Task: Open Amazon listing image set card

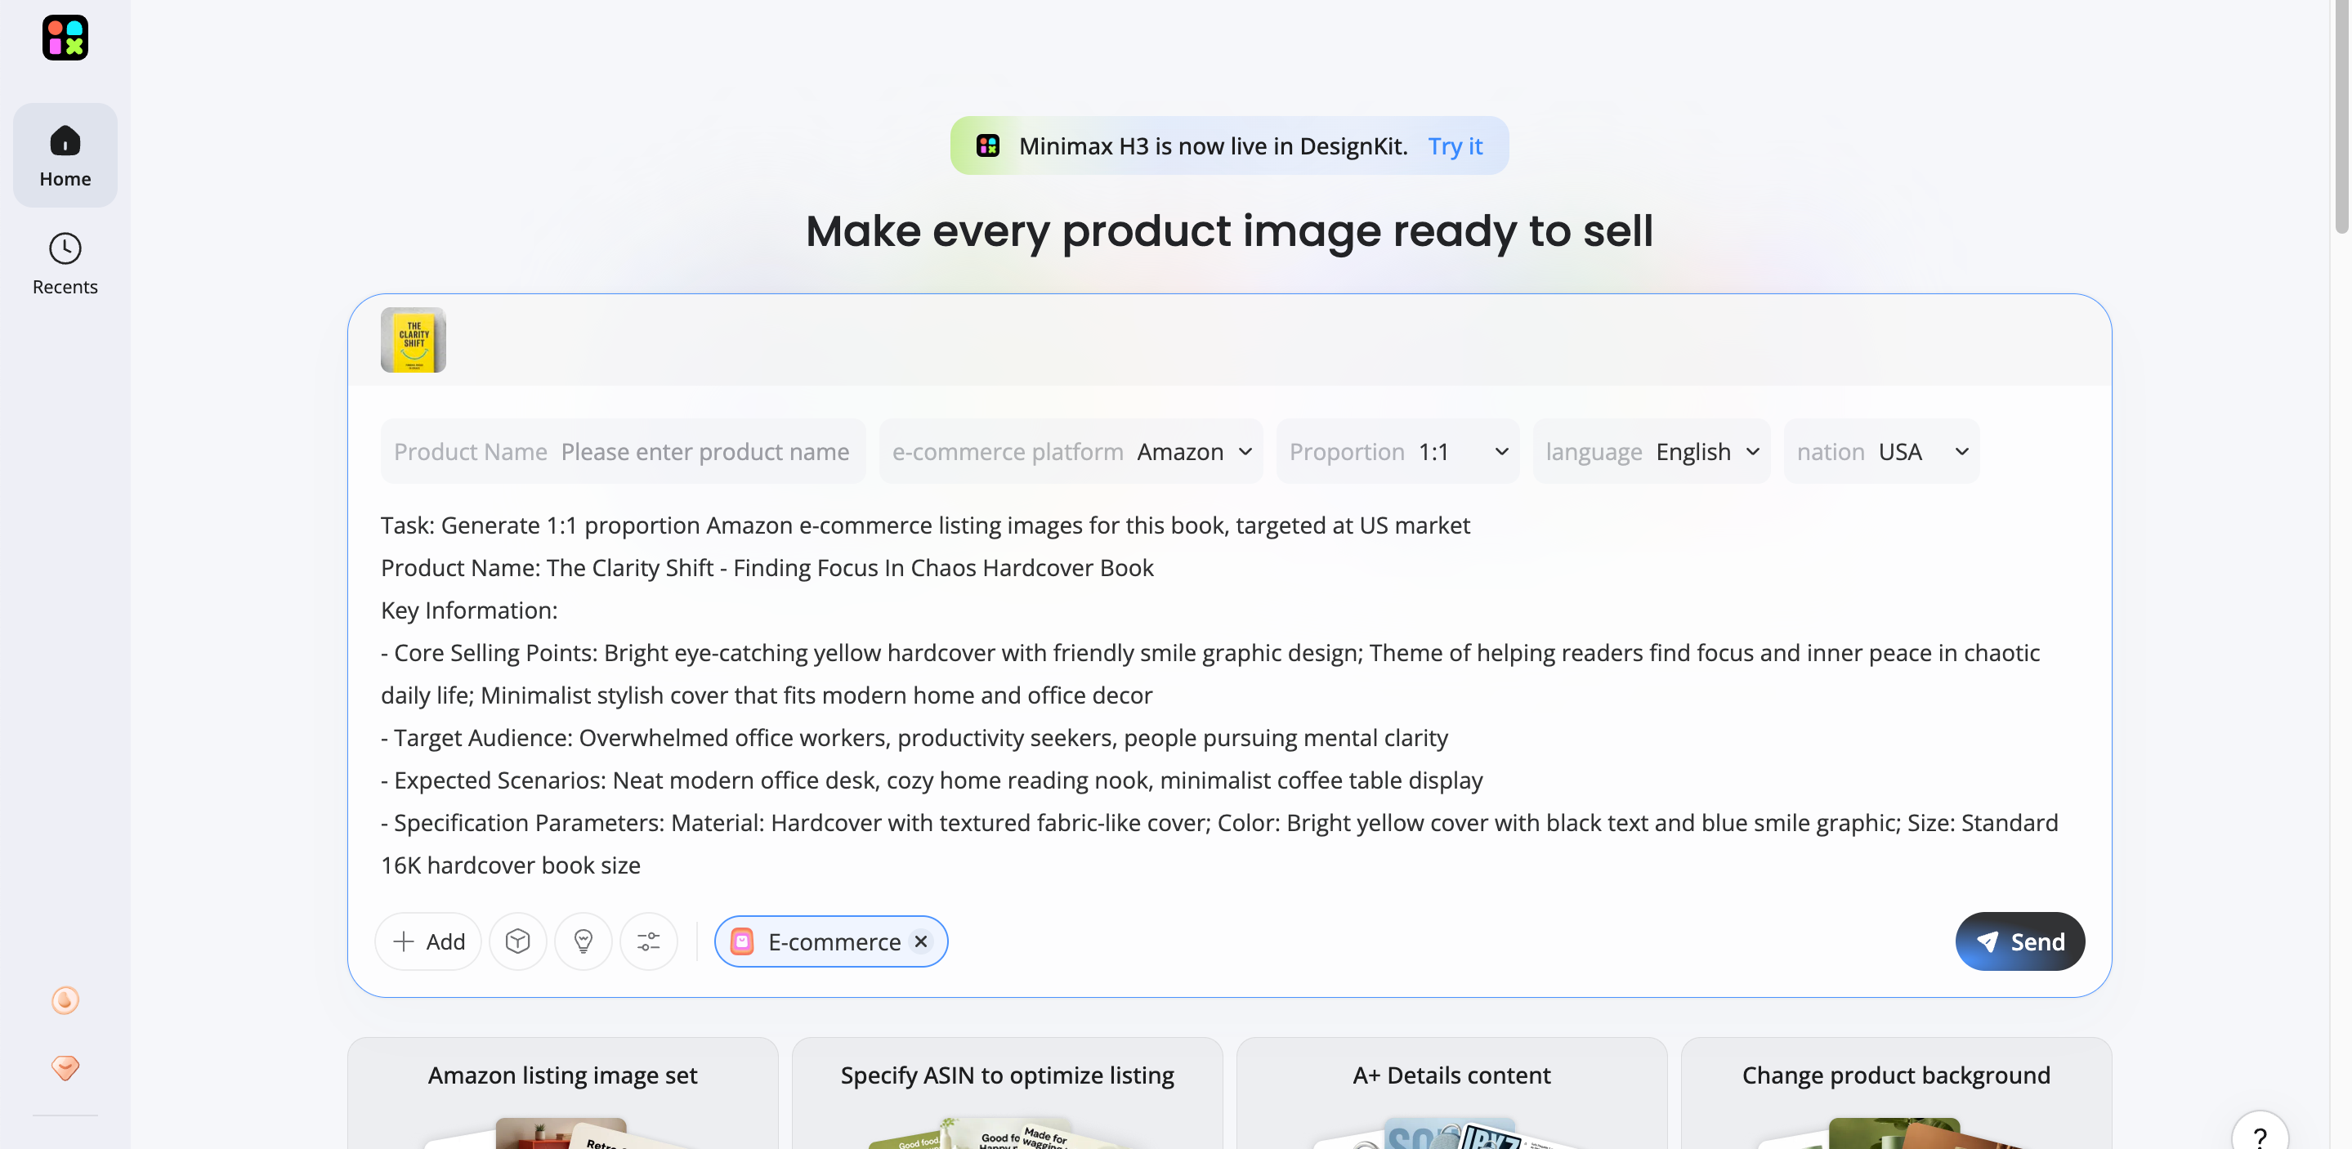Action: [562, 1093]
